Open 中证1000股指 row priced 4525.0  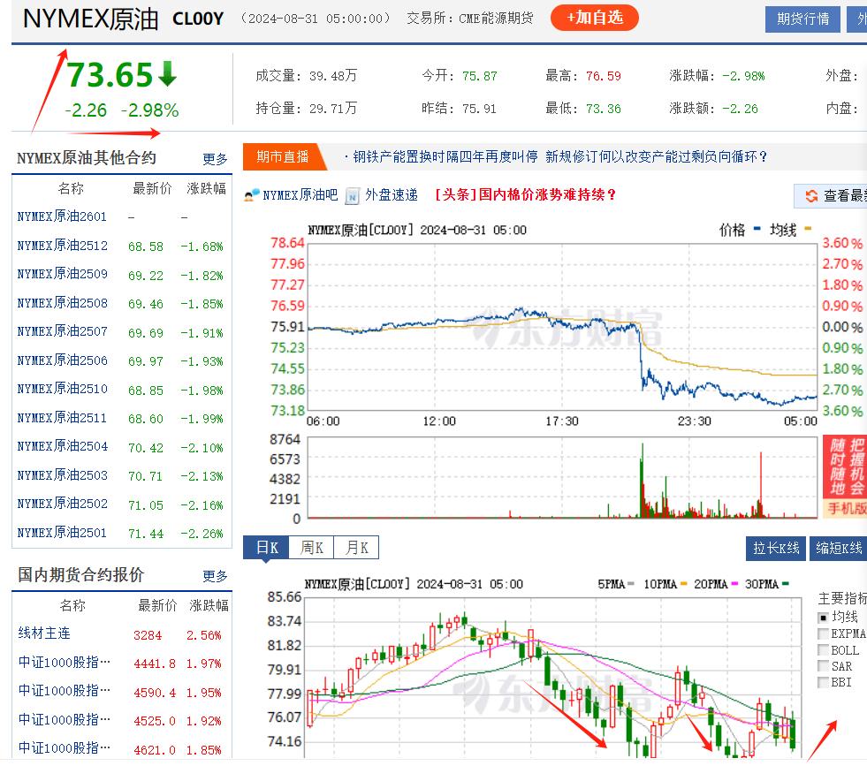[65, 719]
